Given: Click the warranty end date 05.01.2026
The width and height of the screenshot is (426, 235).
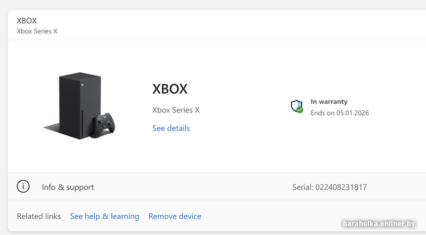Looking at the screenshot, I should 353,113.
